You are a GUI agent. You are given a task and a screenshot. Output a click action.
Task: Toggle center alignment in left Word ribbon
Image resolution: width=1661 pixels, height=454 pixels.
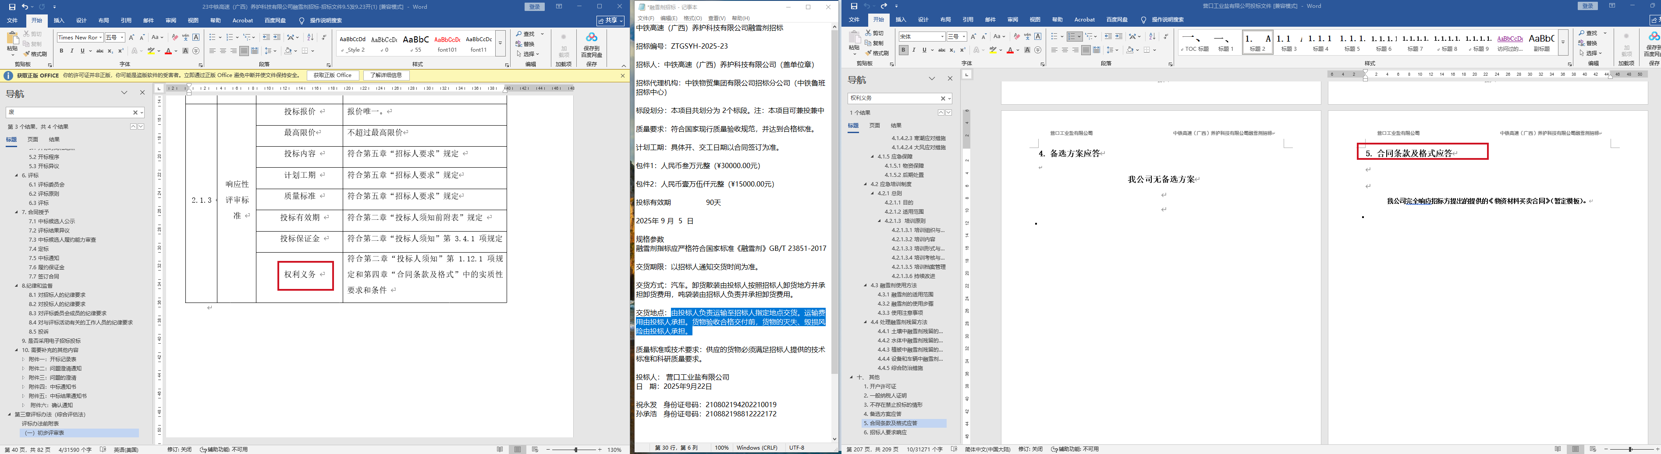(223, 51)
